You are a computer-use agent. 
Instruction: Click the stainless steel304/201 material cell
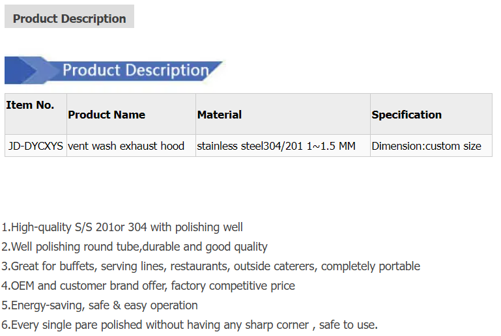click(x=283, y=146)
